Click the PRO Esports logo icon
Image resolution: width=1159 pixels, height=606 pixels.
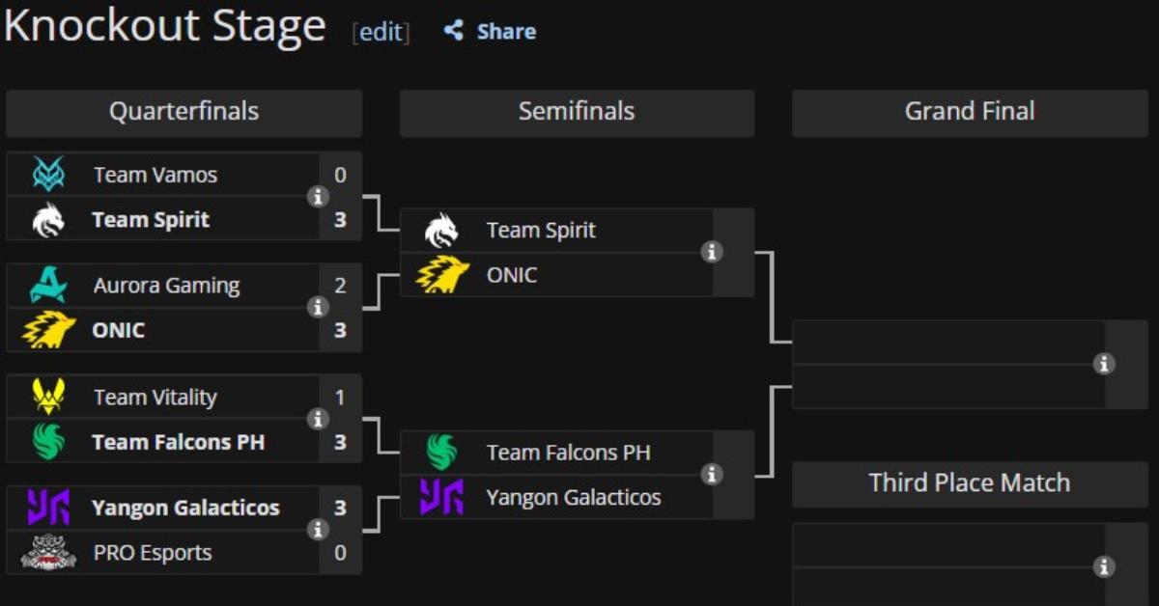pos(48,552)
